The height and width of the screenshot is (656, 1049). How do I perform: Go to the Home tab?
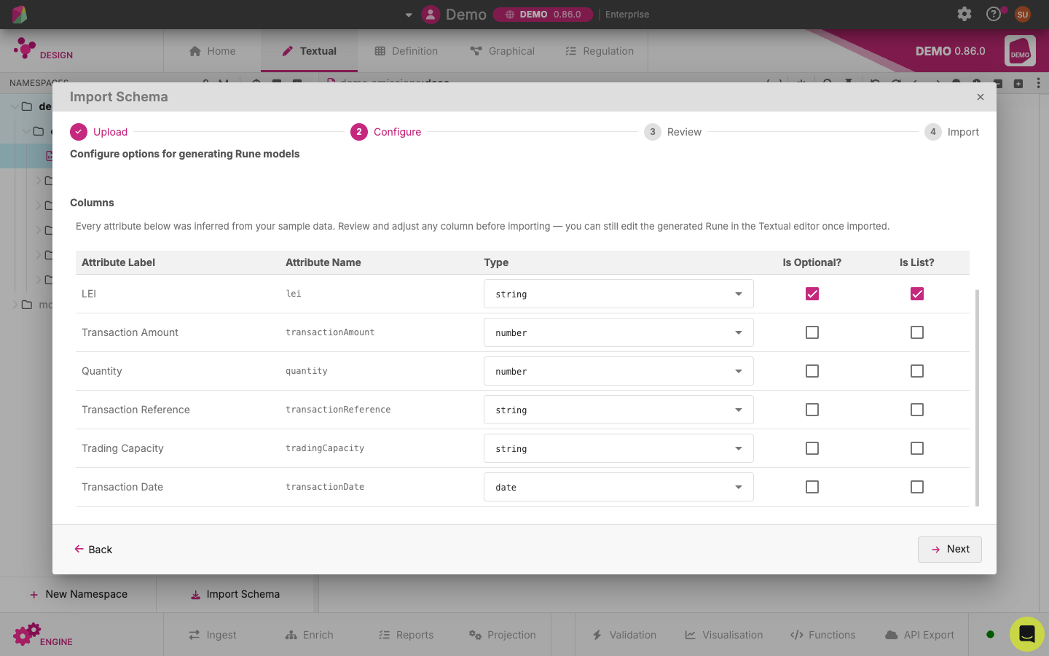click(x=212, y=51)
